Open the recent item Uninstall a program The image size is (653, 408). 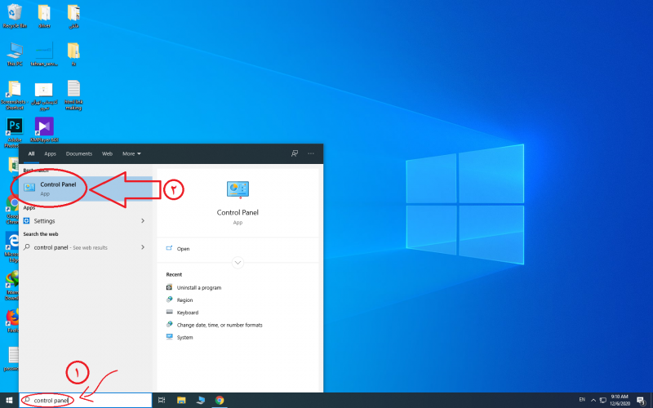[198, 287]
